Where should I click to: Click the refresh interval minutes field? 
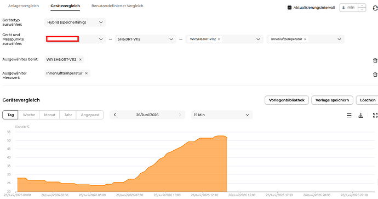tap(349, 8)
